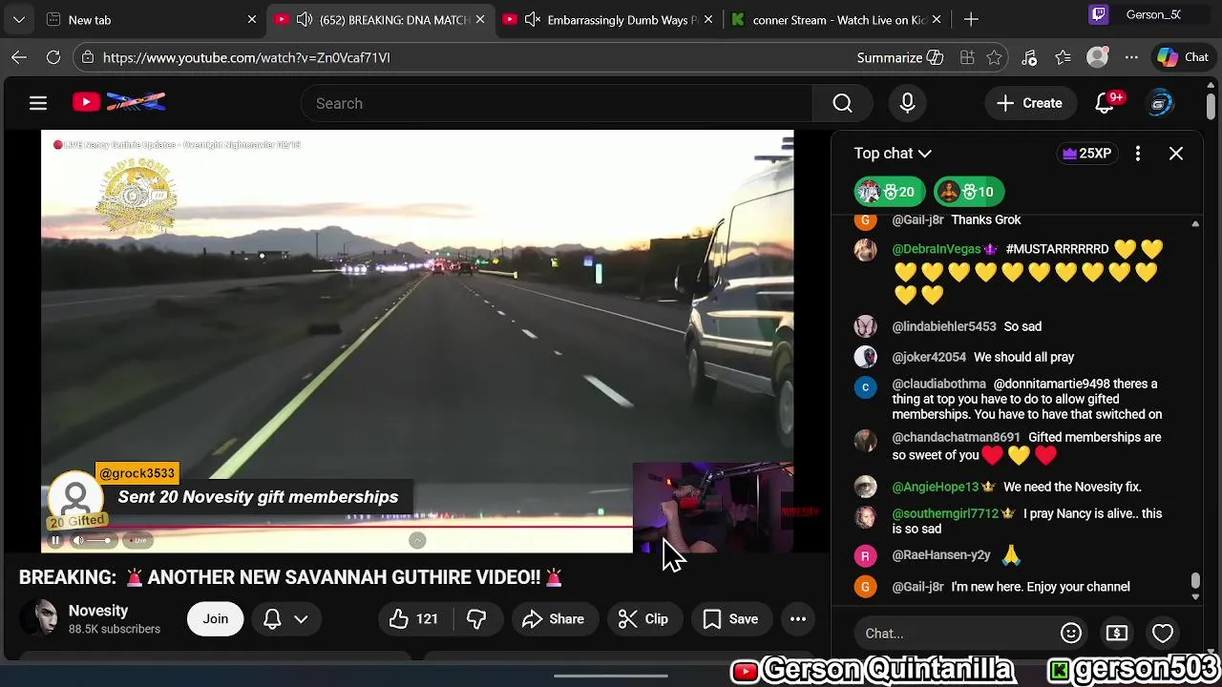
Task: Click the search magnifier button
Action: (842, 103)
